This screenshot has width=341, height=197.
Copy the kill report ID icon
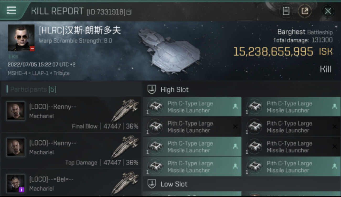point(129,12)
